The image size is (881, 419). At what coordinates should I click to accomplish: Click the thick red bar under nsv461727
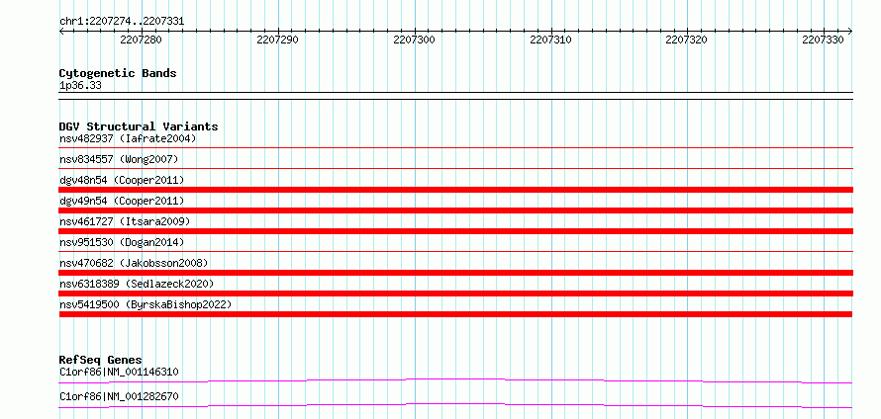pyautogui.click(x=455, y=231)
